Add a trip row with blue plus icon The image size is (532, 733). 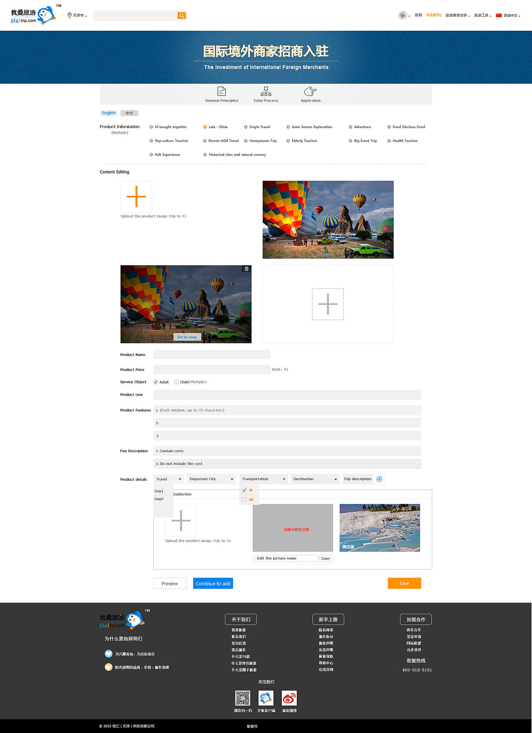pos(379,479)
